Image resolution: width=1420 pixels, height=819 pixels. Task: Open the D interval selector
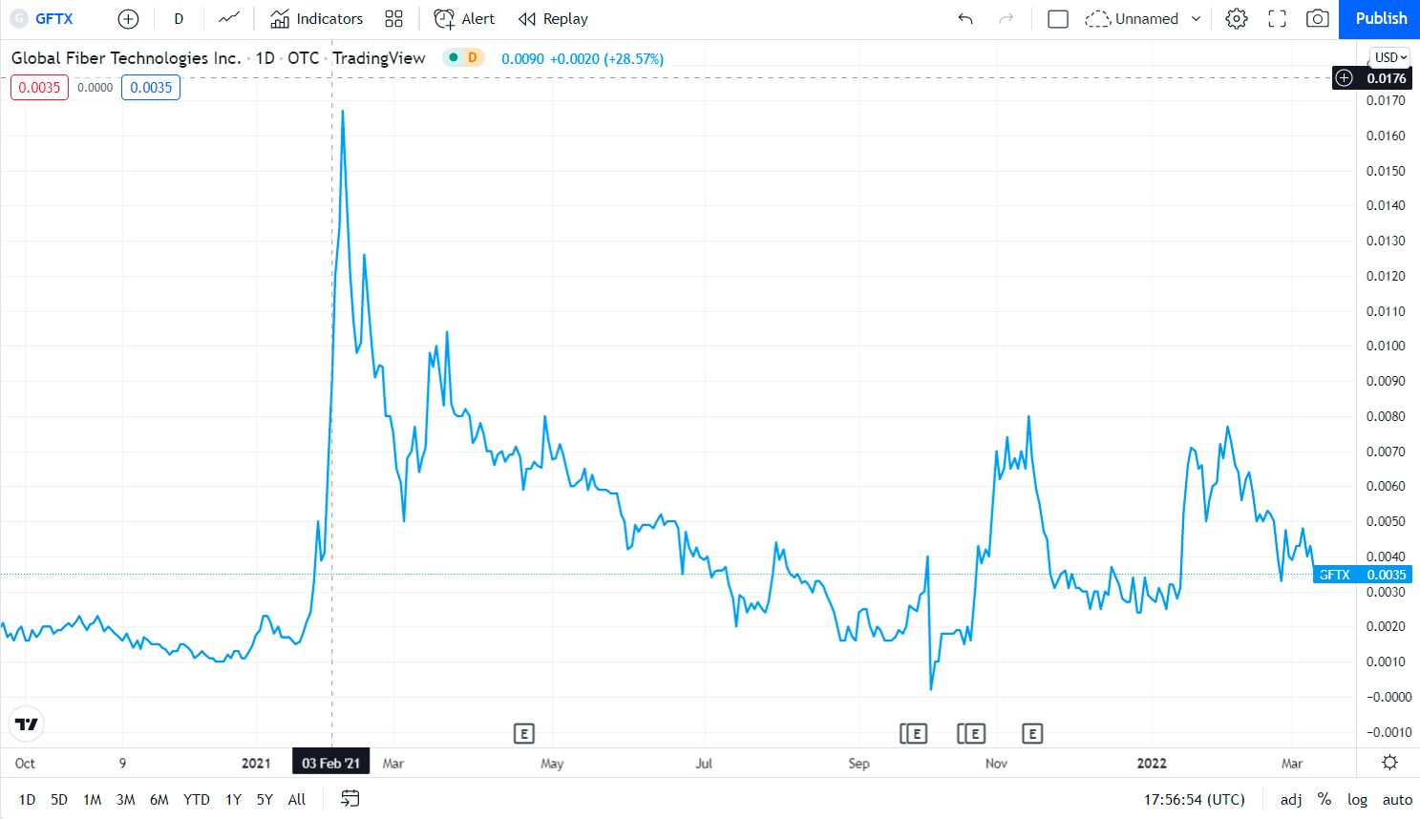pos(179,19)
